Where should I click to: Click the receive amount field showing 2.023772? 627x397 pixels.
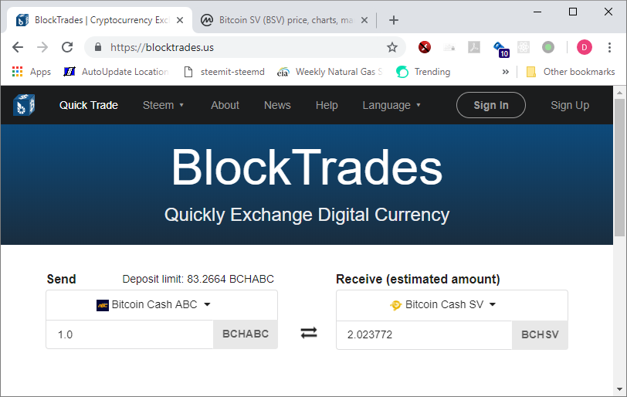point(424,334)
